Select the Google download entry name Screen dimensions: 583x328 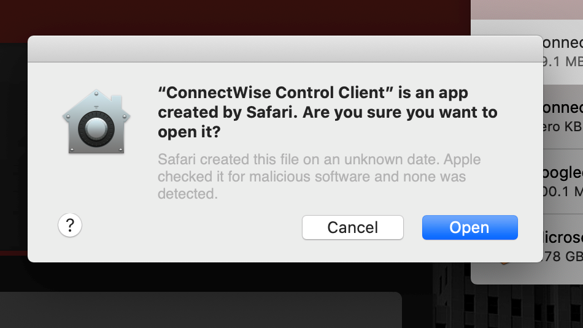pos(563,172)
